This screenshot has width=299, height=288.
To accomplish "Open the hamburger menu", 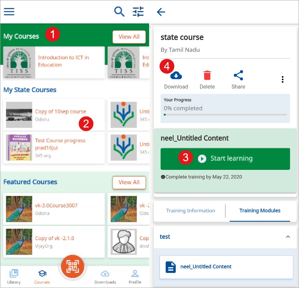I will (9, 11).
